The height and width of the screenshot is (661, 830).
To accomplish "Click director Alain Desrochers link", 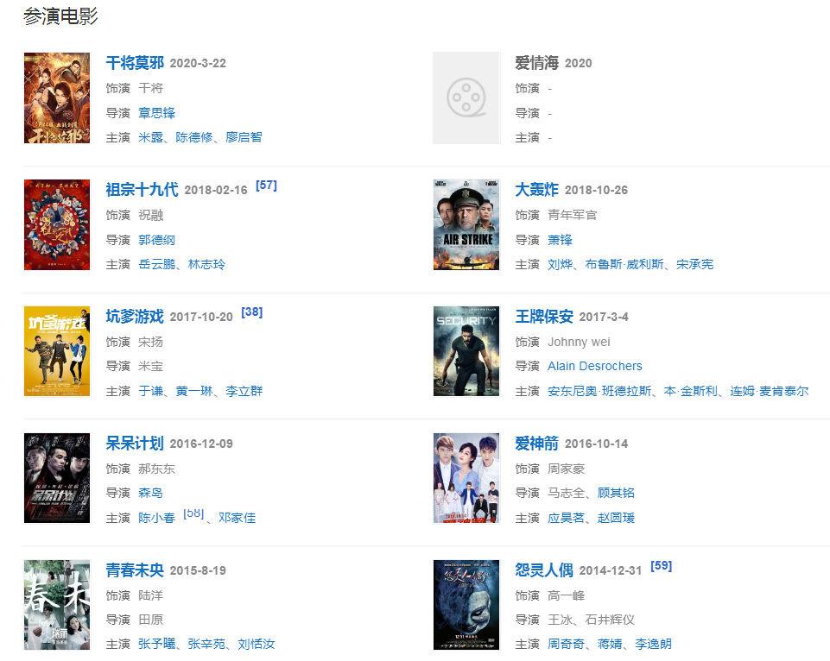I will coord(594,367).
